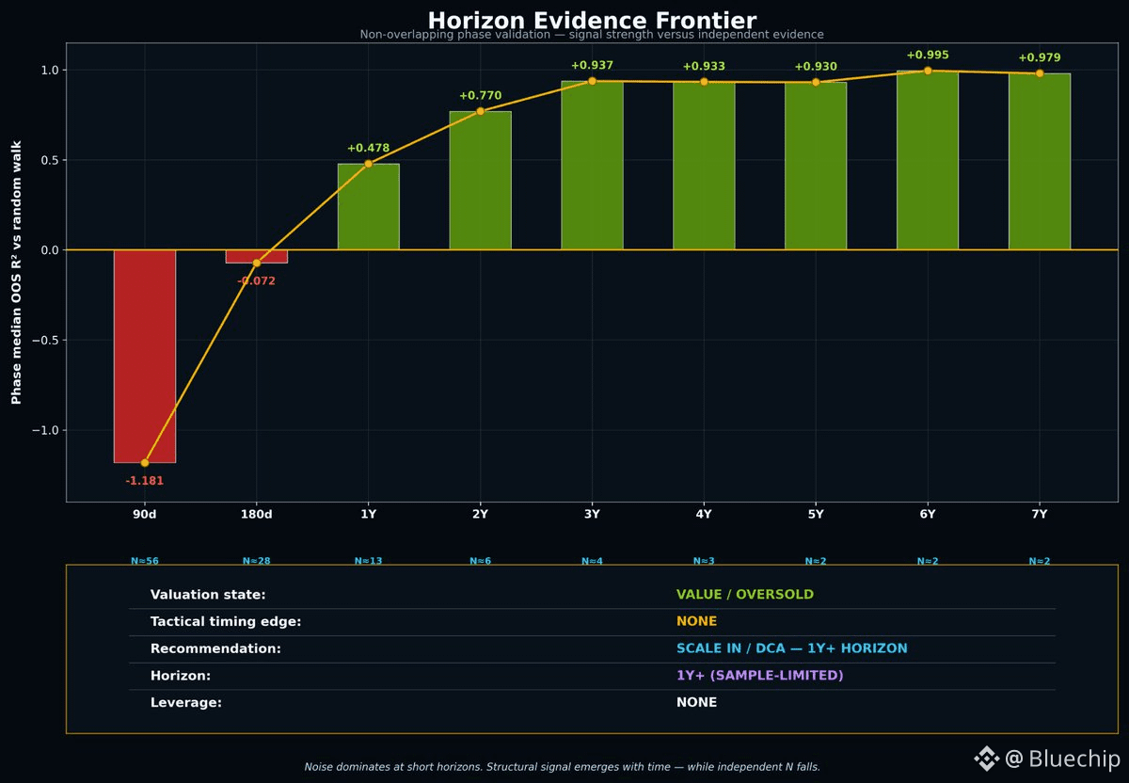The height and width of the screenshot is (783, 1129).
Task: Click the Horizon: row label
Action: point(181,676)
